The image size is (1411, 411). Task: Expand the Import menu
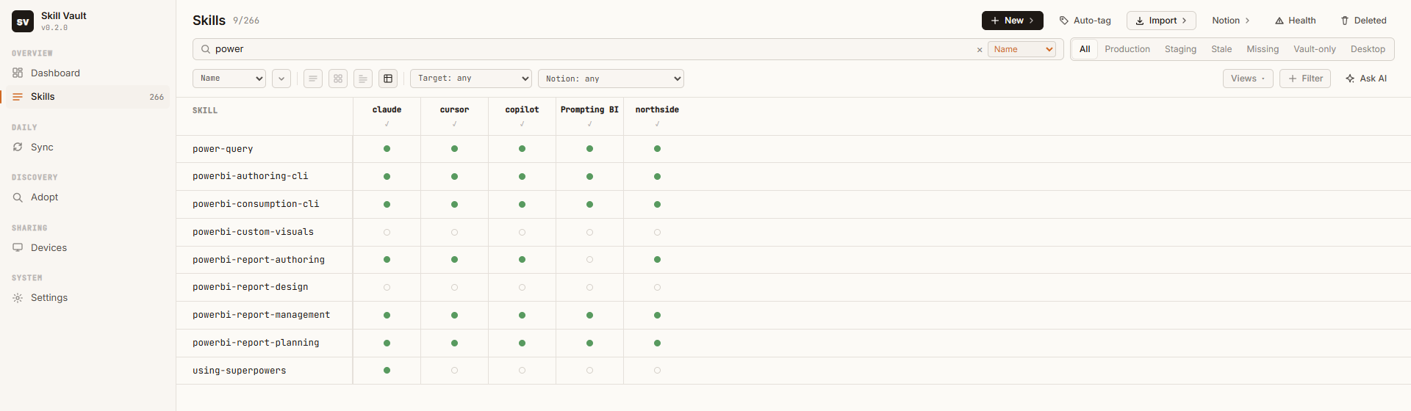(1184, 21)
